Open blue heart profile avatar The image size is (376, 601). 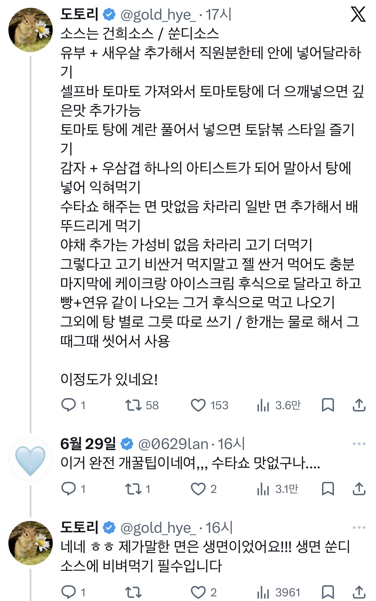pyautogui.click(x=30, y=460)
